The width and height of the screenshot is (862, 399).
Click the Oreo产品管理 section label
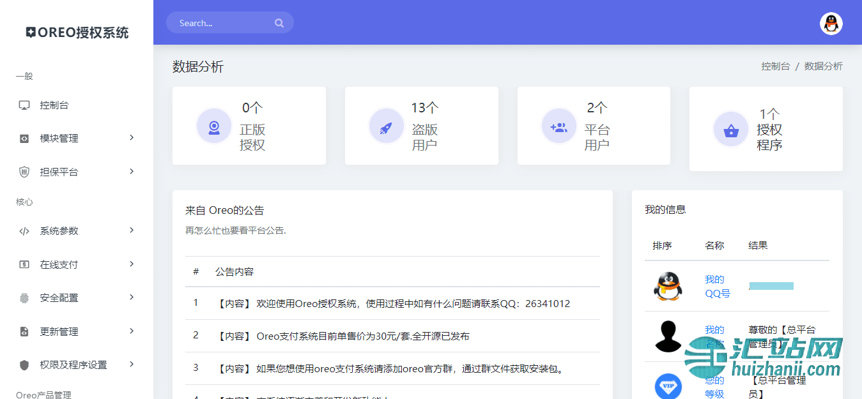coord(43,395)
